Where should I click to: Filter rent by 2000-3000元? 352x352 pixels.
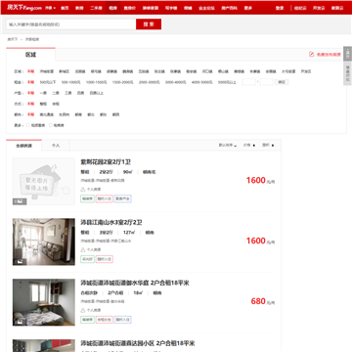coord(150,82)
